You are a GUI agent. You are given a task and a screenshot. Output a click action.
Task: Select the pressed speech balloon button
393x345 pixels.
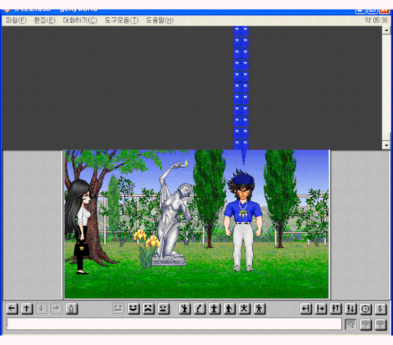pos(351,324)
